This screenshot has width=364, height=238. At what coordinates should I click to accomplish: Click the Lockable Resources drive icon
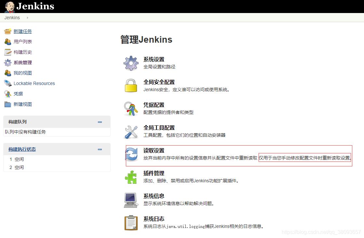[8, 83]
